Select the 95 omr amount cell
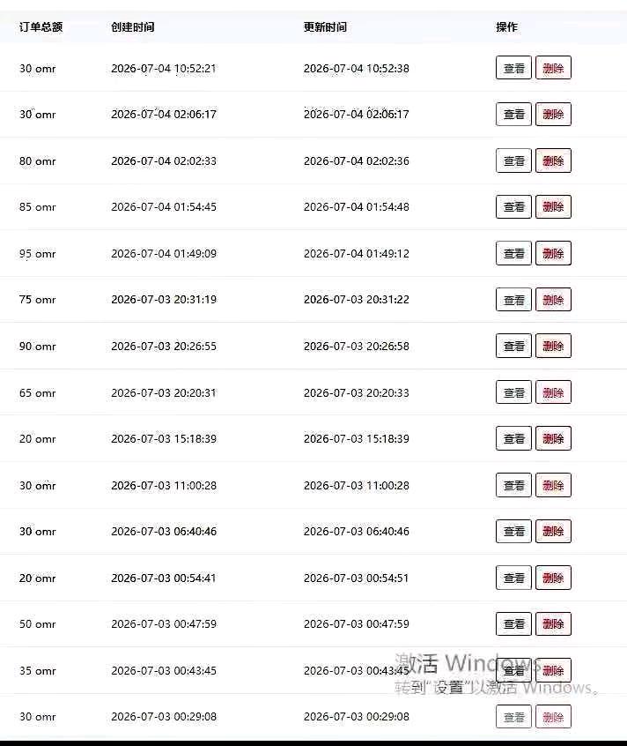The width and height of the screenshot is (627, 746). 38,254
